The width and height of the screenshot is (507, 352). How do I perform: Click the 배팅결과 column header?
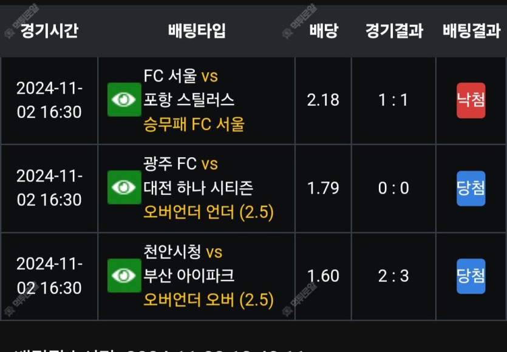point(471,31)
